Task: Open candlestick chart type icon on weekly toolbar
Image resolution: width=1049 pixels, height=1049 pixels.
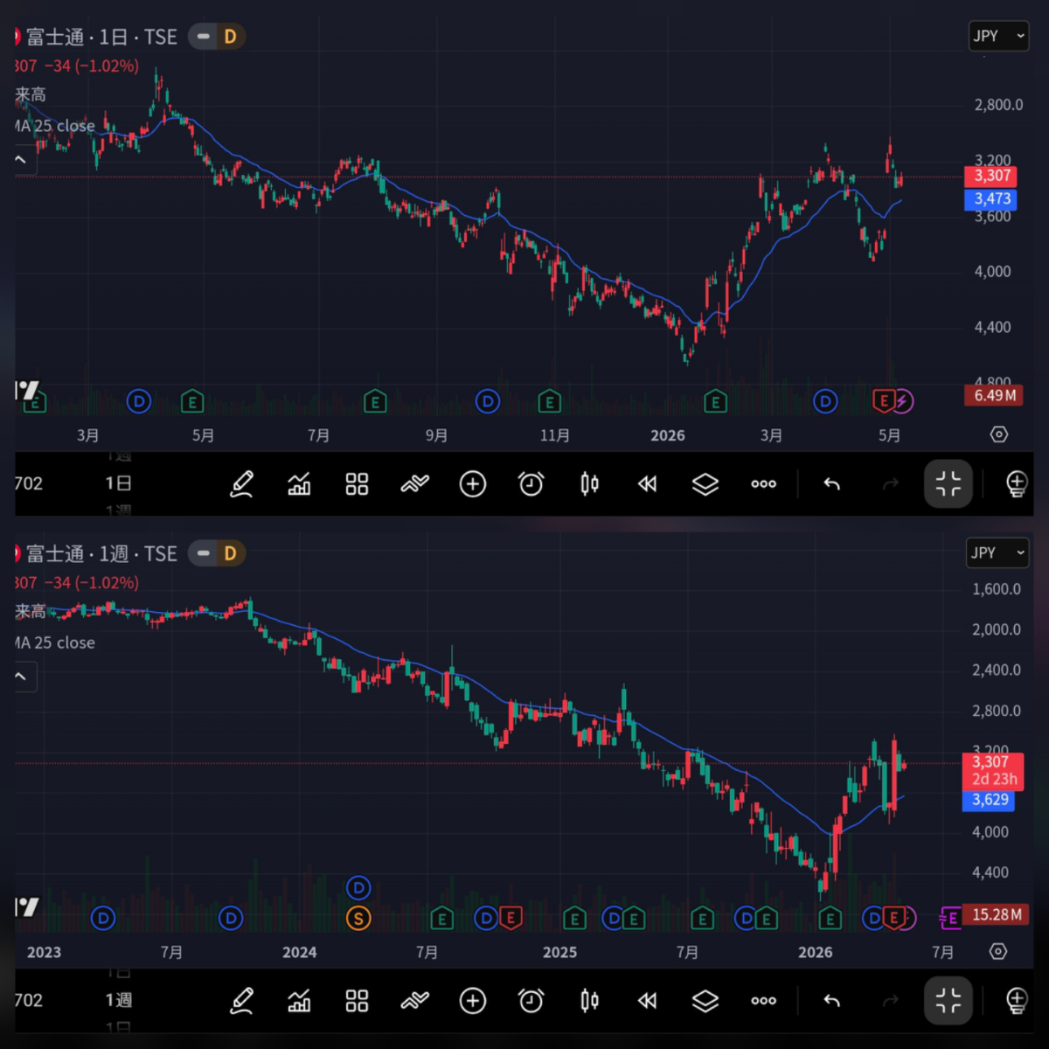Action: pyautogui.click(x=589, y=1000)
